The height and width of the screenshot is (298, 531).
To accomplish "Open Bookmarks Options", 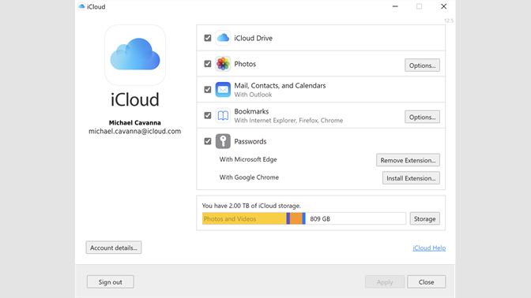I will pos(422,117).
